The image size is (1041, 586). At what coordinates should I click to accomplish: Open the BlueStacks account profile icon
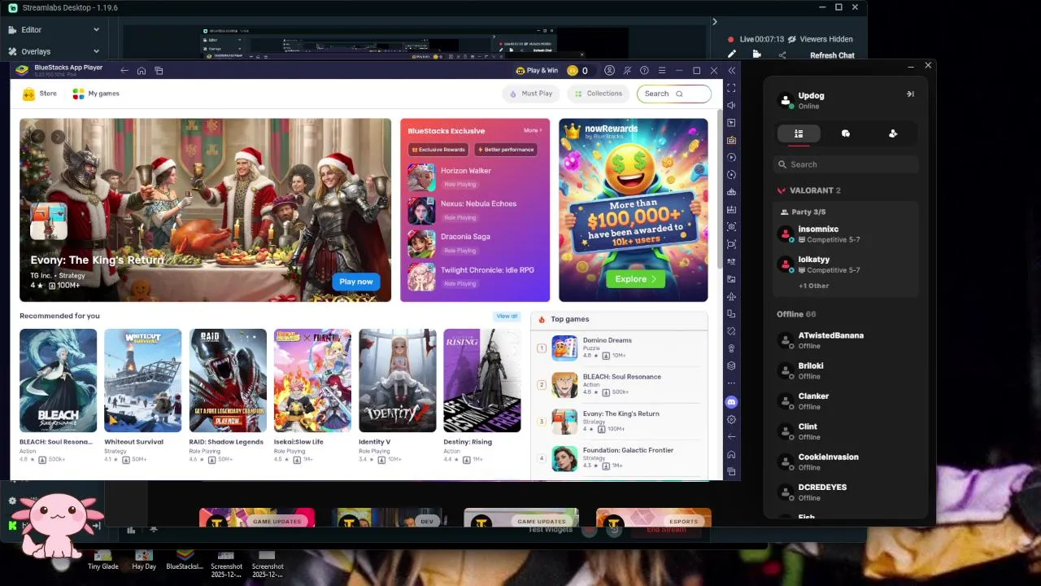click(x=609, y=71)
